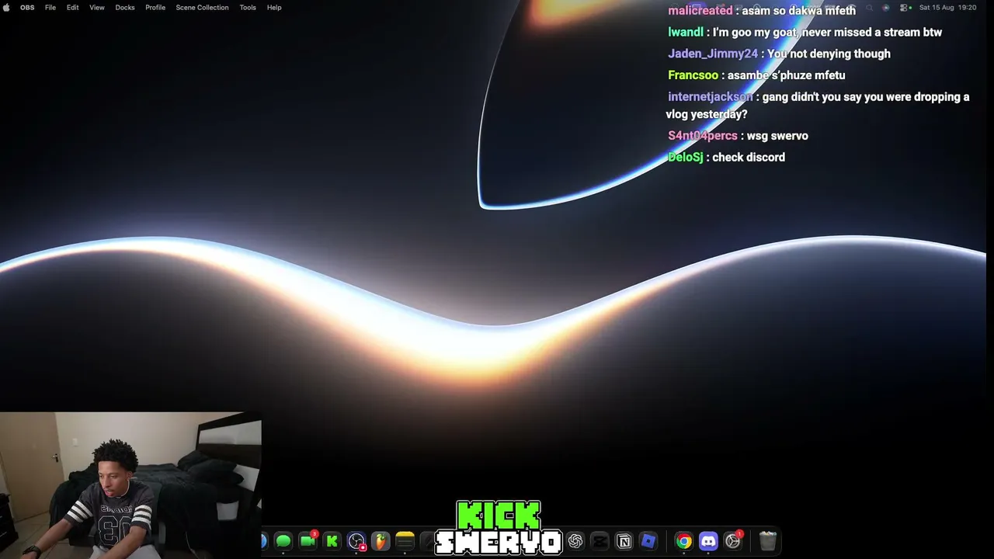Open Discord from the dock

(708, 541)
